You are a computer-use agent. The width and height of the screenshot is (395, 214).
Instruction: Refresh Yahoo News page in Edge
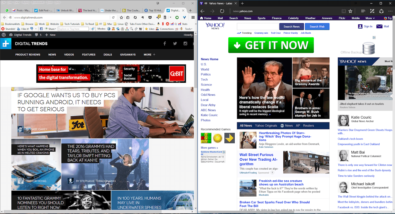pyautogui.click(x=222, y=11)
